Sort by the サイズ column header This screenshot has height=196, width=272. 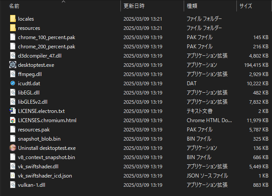point(246,6)
